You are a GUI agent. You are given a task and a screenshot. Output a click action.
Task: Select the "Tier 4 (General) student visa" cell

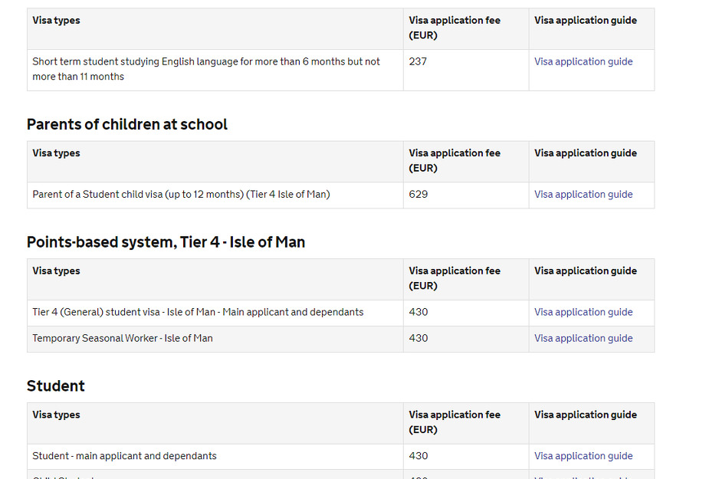pyautogui.click(x=215, y=313)
